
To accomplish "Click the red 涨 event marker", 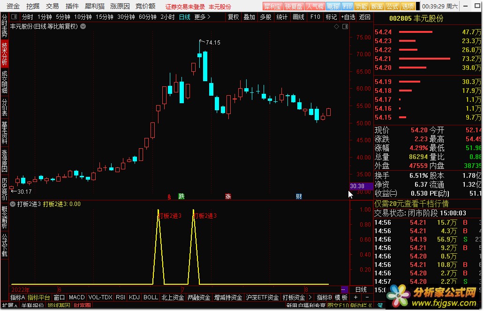I will [x=228, y=196].
